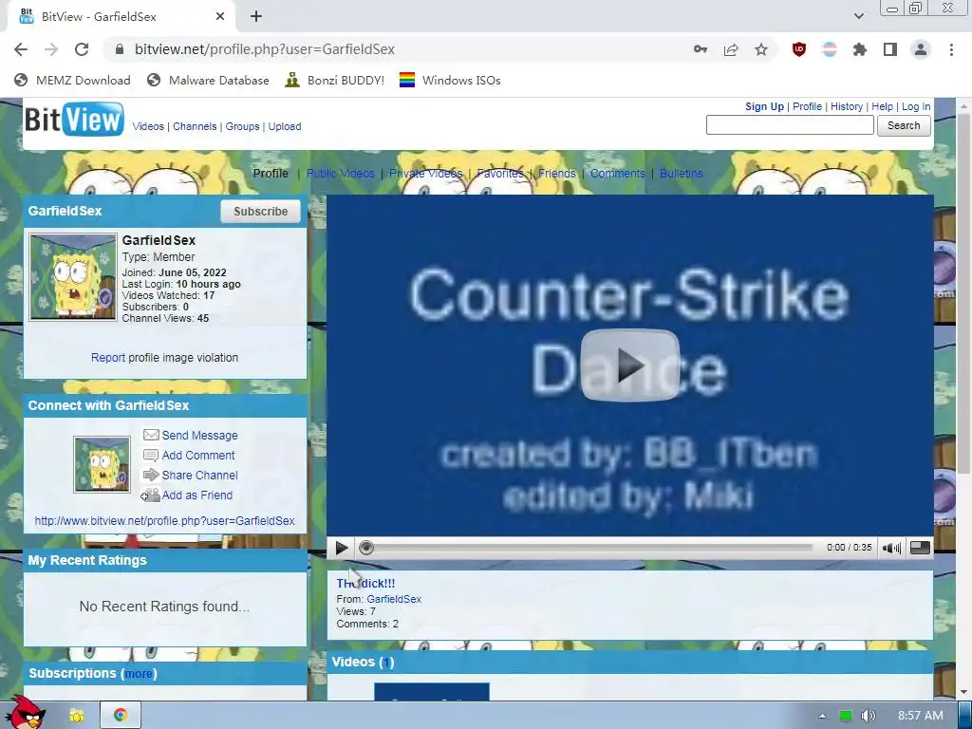The height and width of the screenshot is (729, 972).
Task: Go to Channels section
Action: point(195,126)
